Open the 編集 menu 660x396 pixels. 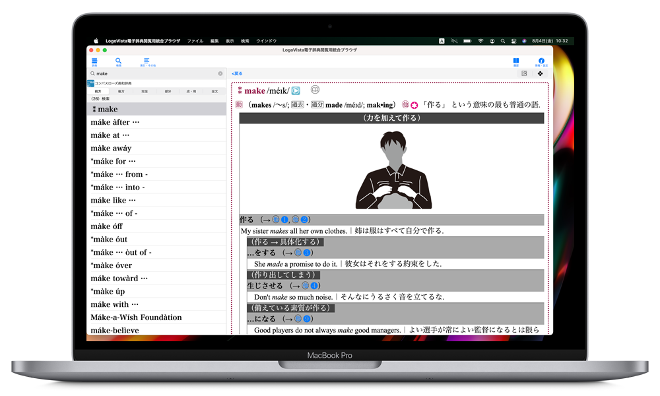point(214,41)
